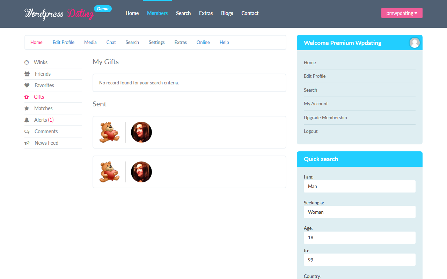This screenshot has width=447, height=279.
Task: Click the Demo badge beside the logo
Action: (x=103, y=9)
